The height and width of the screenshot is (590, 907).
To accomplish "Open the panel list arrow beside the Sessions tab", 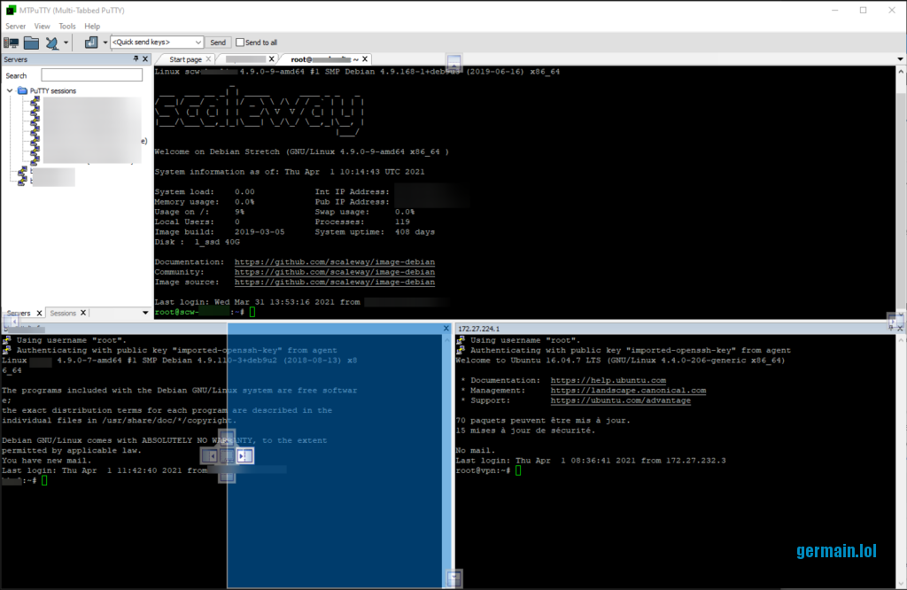I will click(145, 313).
